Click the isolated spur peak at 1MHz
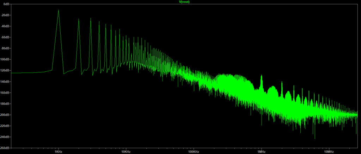This screenshot has height=154, width=361. pyautogui.click(x=261, y=75)
